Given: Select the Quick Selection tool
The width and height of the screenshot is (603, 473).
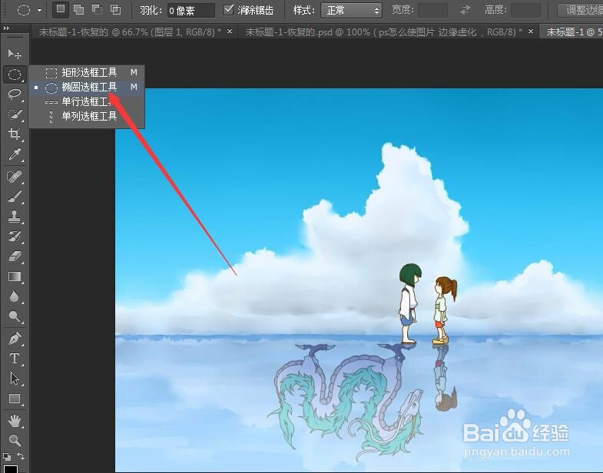Looking at the screenshot, I should pos(15,114).
